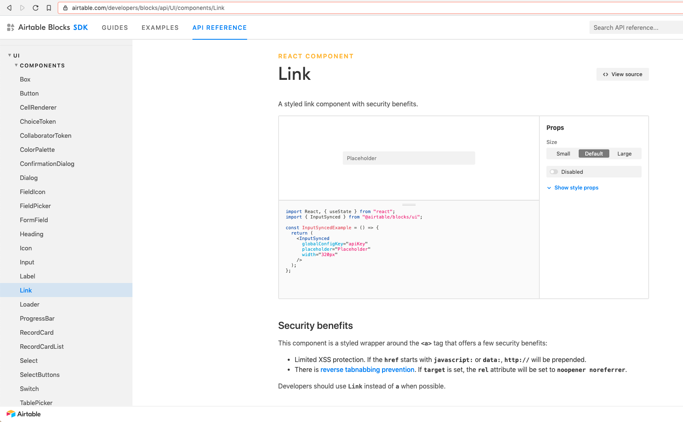Open the Button component page

click(x=29, y=94)
